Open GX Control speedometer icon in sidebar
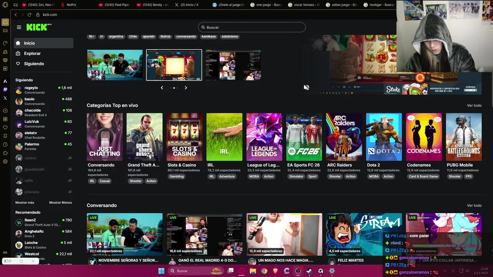 5,43
